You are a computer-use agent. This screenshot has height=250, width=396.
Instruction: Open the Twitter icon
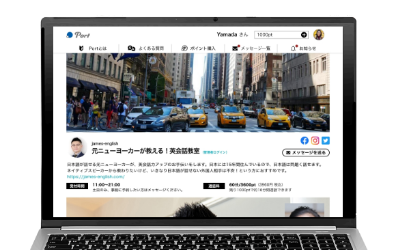(326, 141)
